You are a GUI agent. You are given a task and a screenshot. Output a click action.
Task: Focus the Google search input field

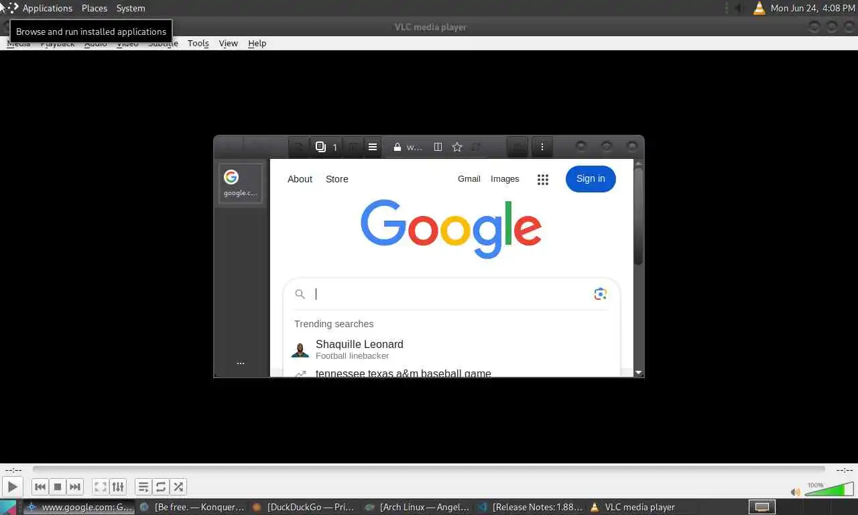452,294
